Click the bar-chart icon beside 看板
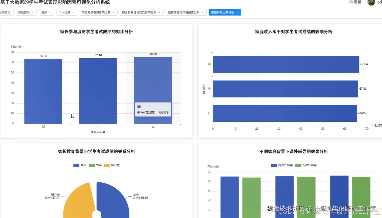Viewport: 382px width, 218px height. [x=350, y=3]
